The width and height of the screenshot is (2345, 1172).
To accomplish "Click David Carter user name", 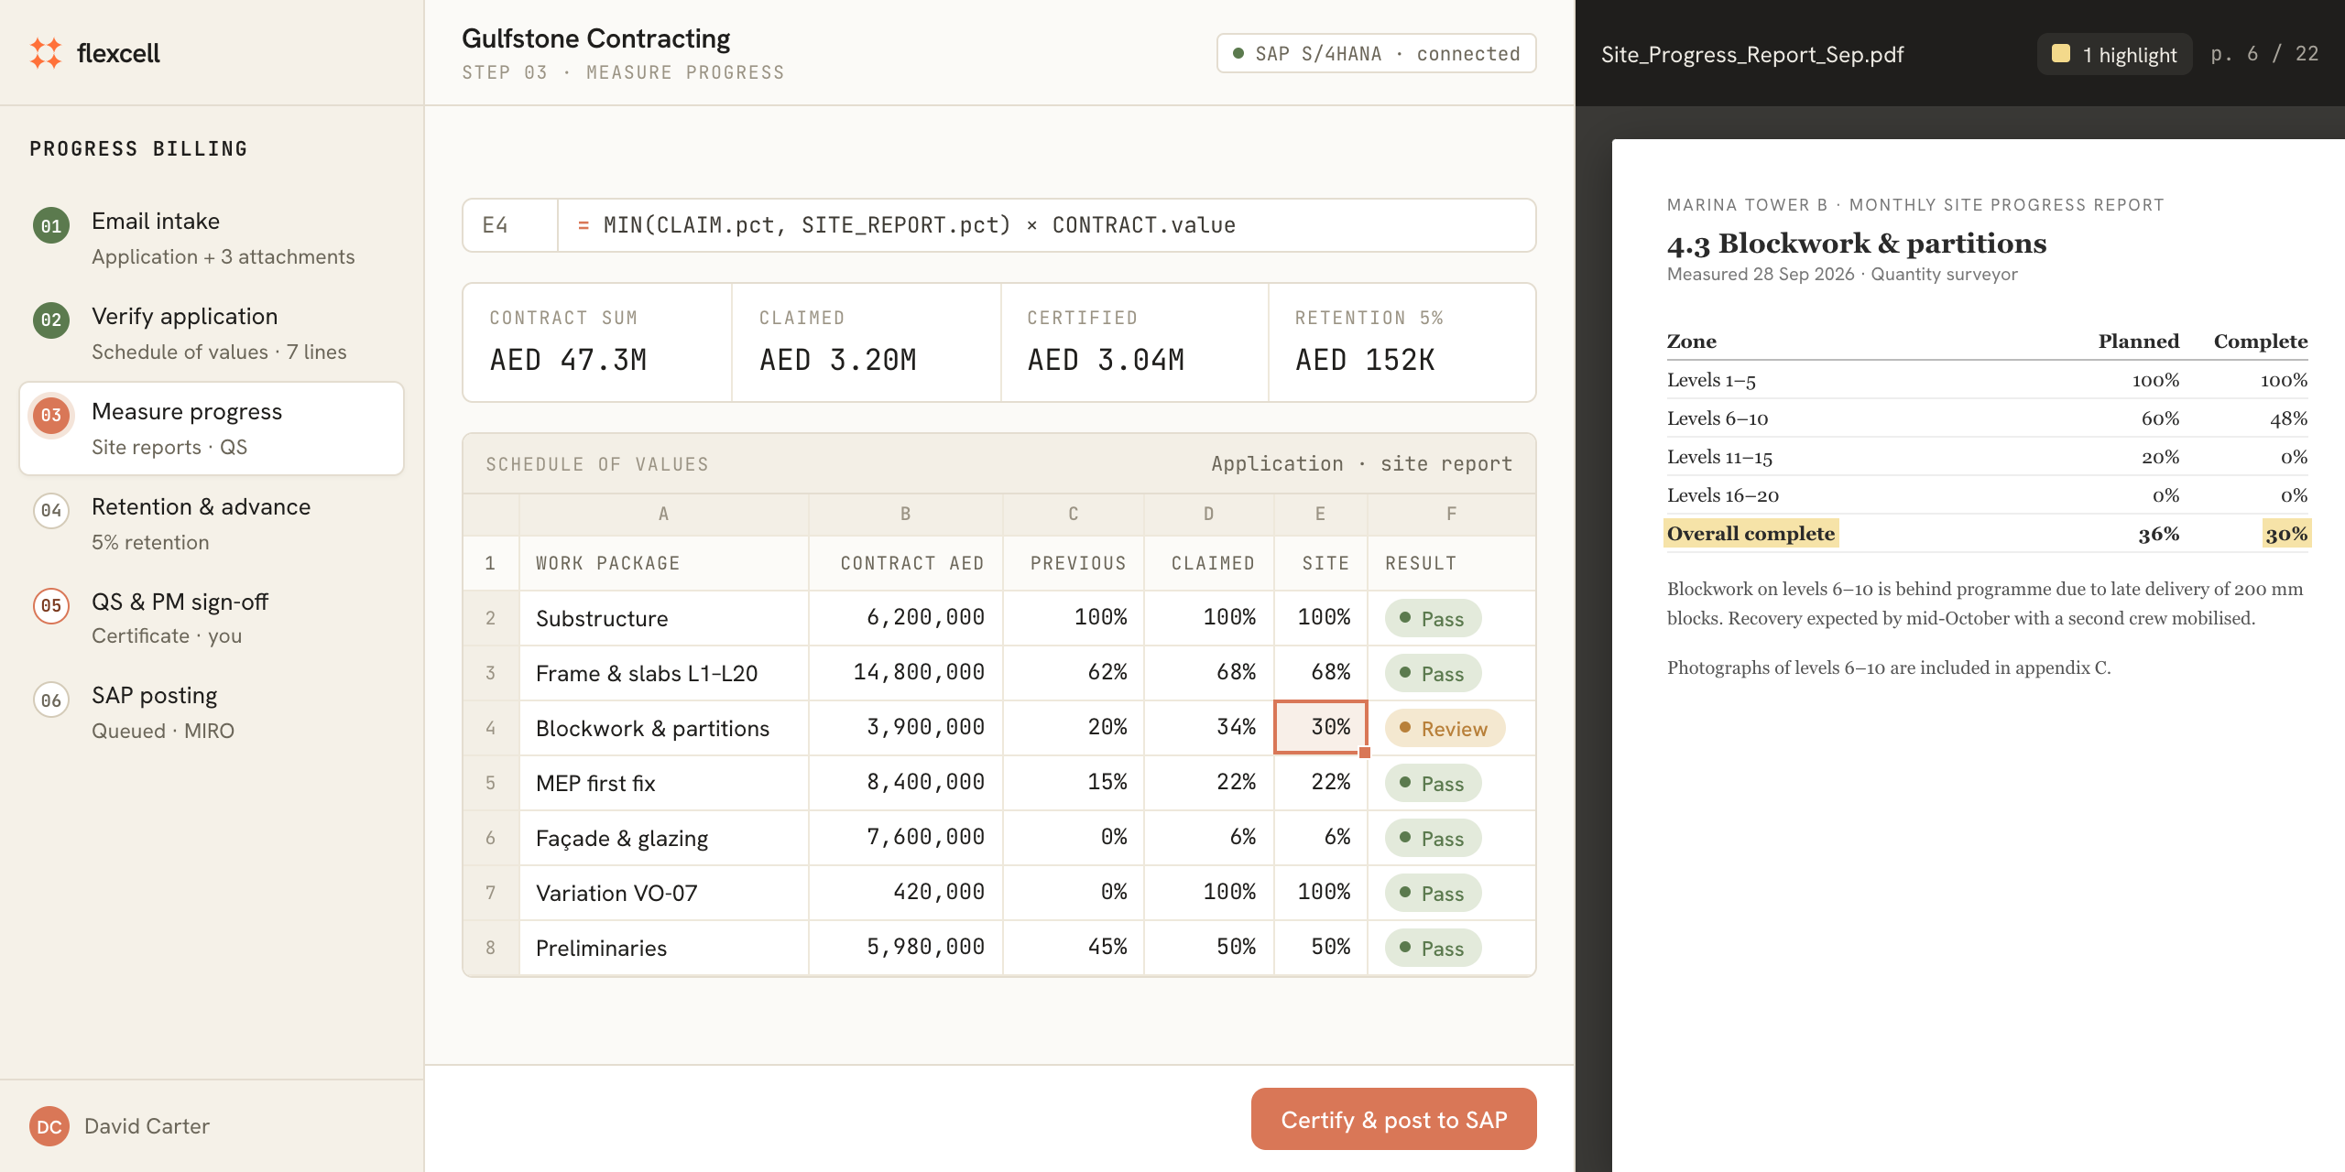I will coord(147,1126).
